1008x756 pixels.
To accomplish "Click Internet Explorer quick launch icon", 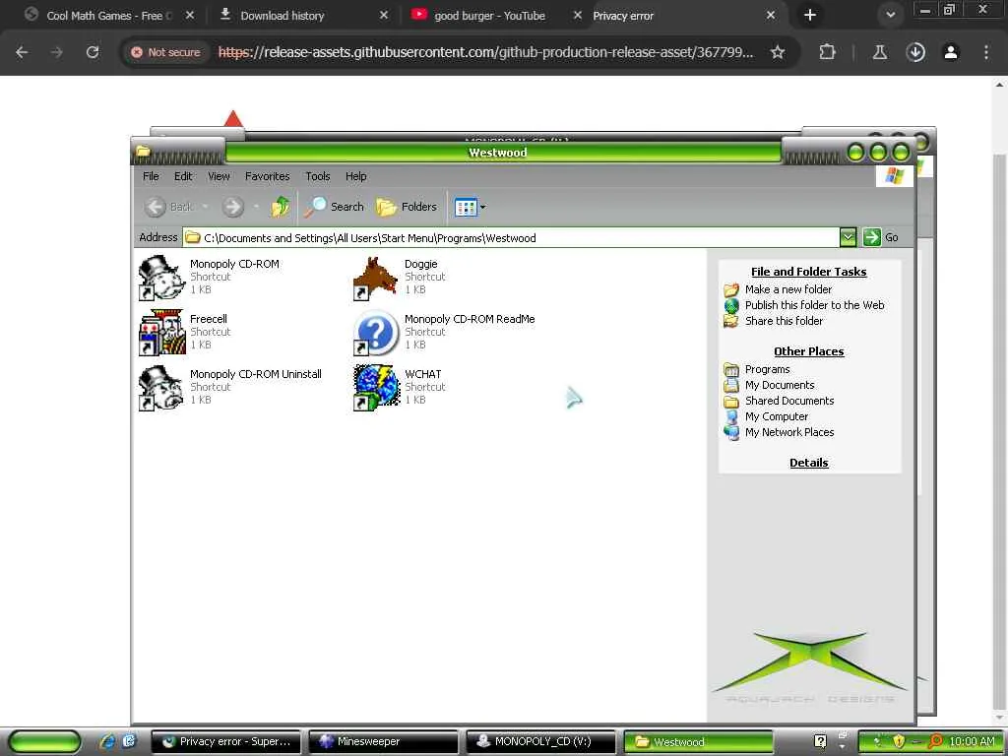I will pos(107,741).
